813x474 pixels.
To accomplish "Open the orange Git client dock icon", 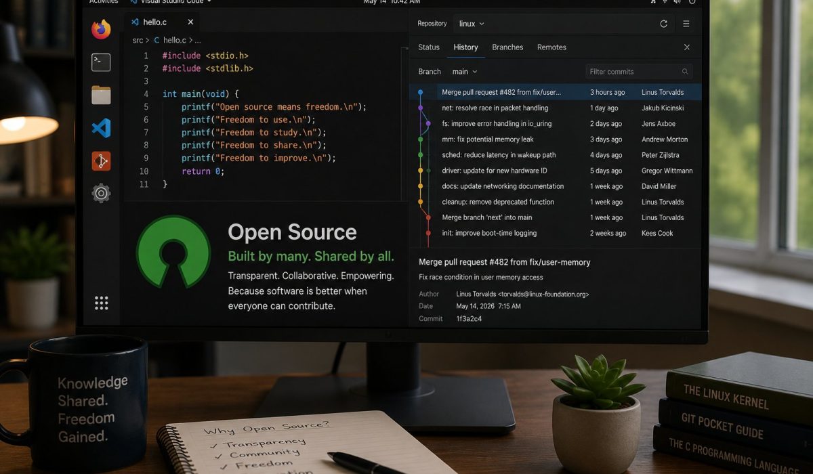I will 101,161.
